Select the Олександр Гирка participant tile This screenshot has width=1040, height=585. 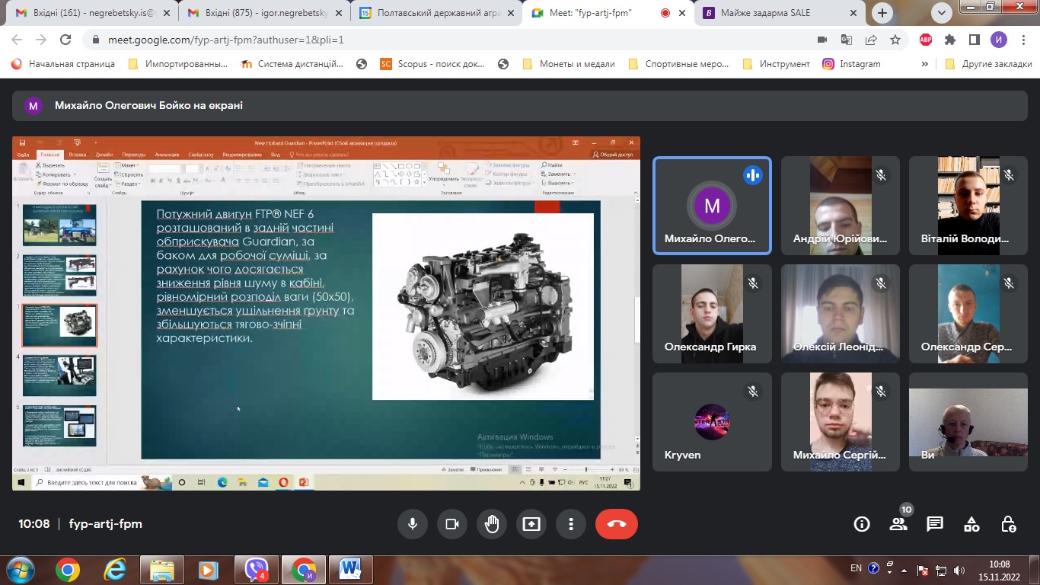(712, 314)
